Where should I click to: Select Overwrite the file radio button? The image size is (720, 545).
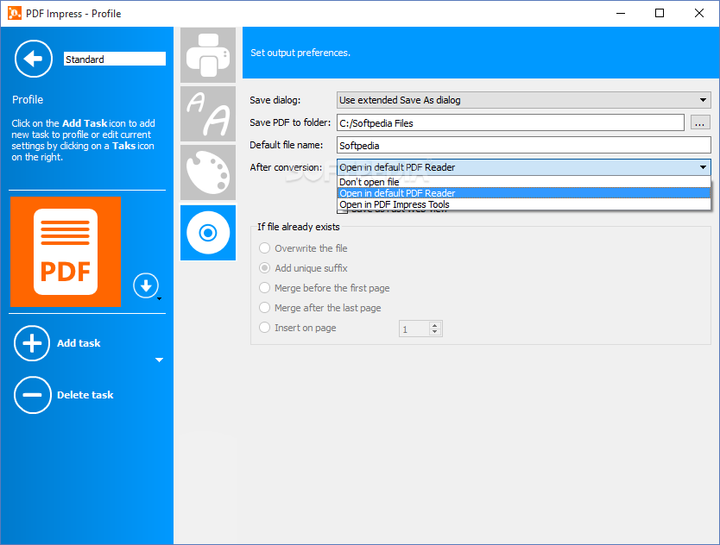[x=264, y=248]
